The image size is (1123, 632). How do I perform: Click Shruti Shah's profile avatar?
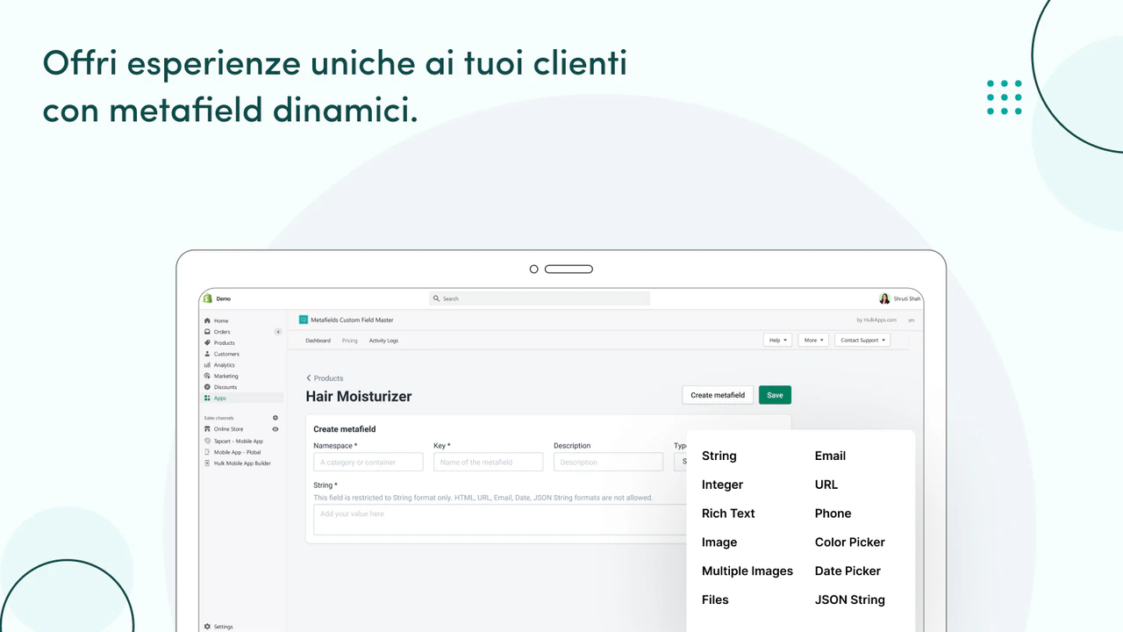click(x=884, y=298)
